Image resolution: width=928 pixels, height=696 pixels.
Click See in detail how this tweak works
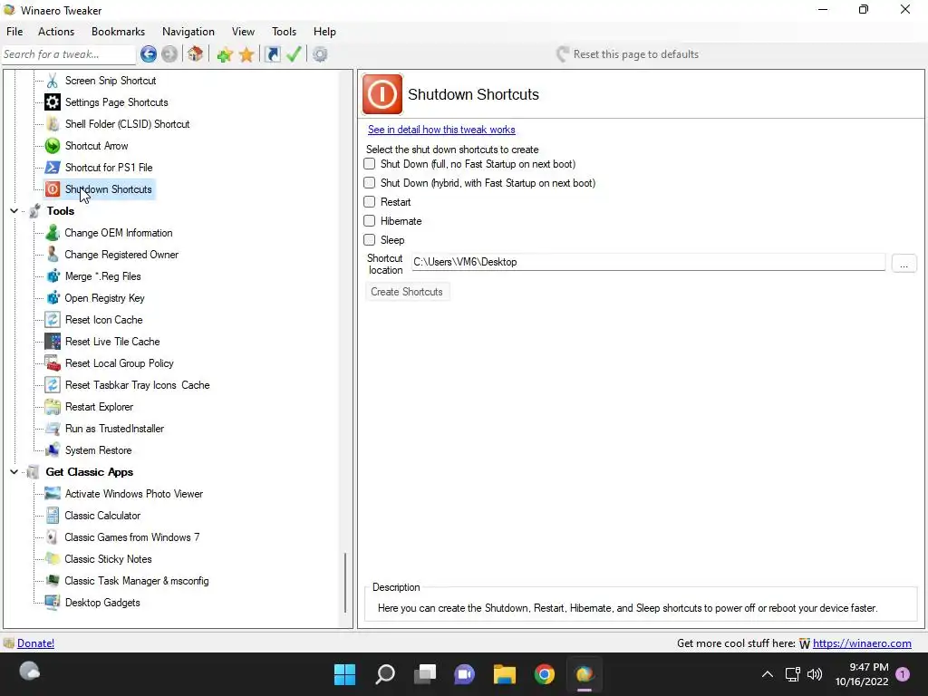tap(441, 130)
